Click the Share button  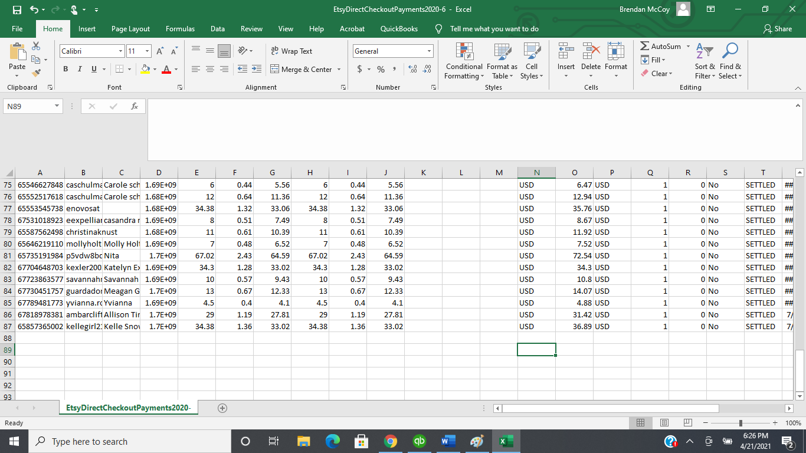(778, 29)
